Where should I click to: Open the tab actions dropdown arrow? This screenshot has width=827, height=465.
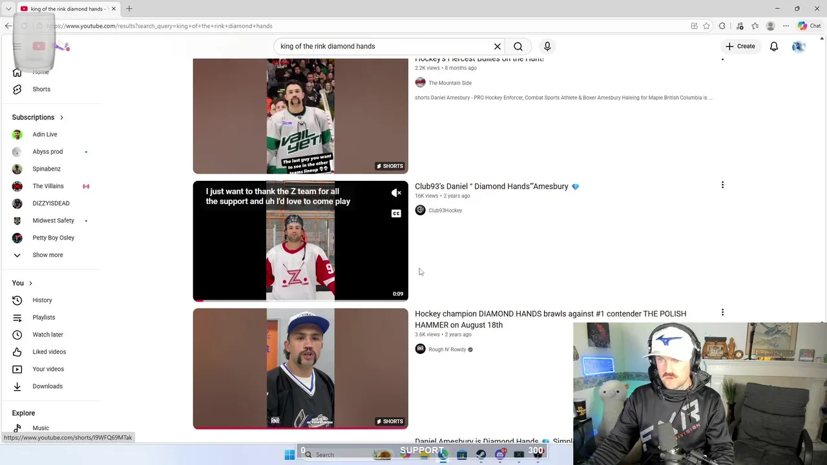(x=8, y=9)
